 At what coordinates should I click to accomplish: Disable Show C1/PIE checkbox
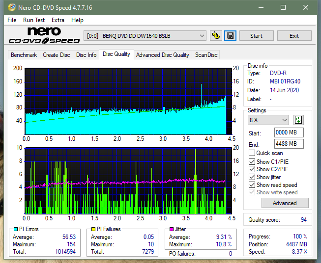point(252,161)
